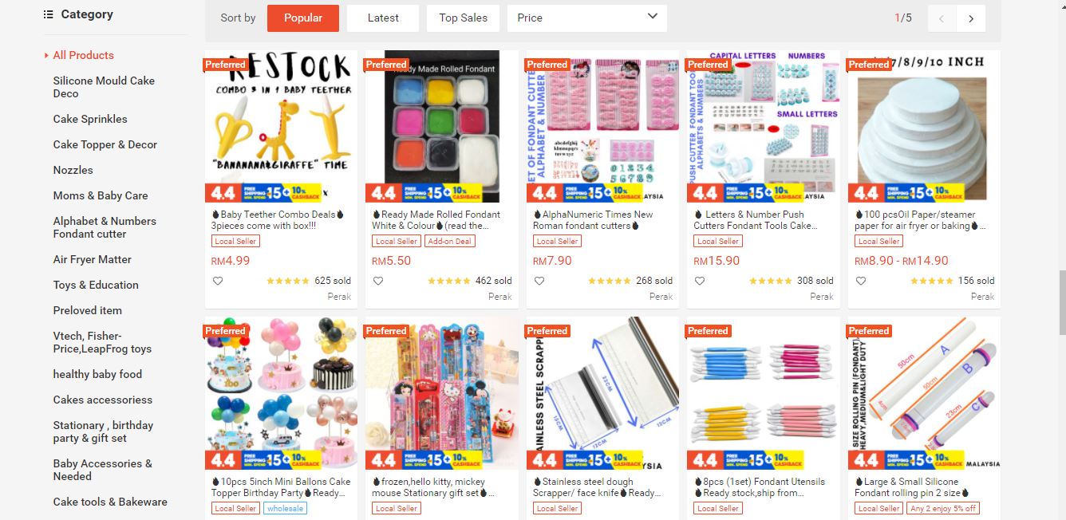Open Silicone Mould Cake Deco category

(x=104, y=87)
